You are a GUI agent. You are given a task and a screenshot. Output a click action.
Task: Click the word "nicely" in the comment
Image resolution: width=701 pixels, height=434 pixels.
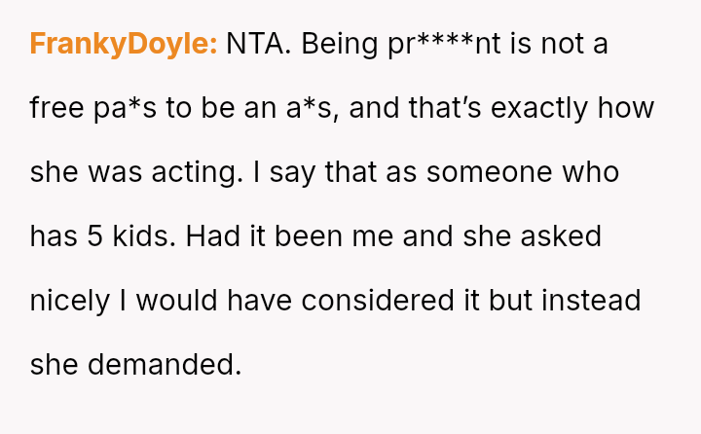[x=70, y=300]
